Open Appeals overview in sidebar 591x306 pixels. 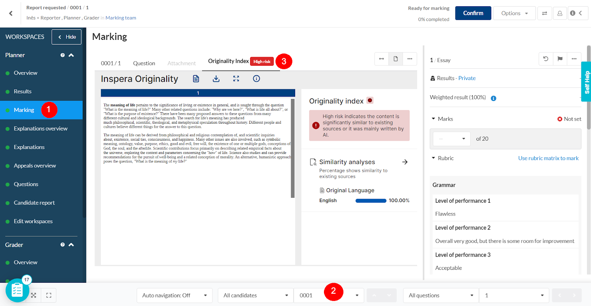click(35, 166)
